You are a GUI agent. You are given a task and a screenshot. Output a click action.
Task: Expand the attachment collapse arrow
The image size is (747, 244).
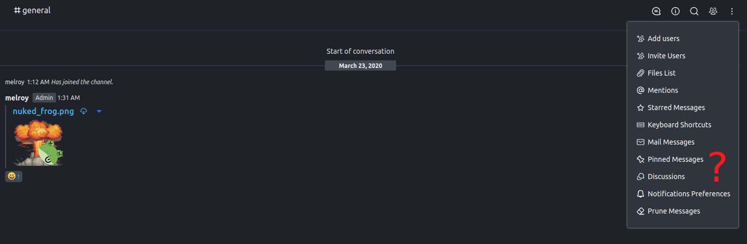[99, 111]
